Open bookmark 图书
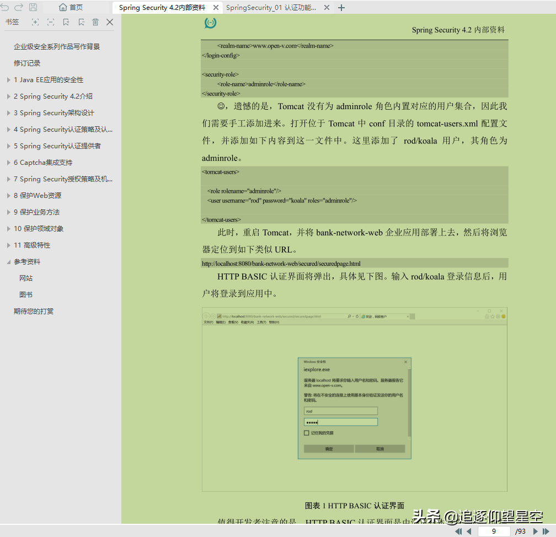This screenshot has width=556, height=537. tap(26, 294)
